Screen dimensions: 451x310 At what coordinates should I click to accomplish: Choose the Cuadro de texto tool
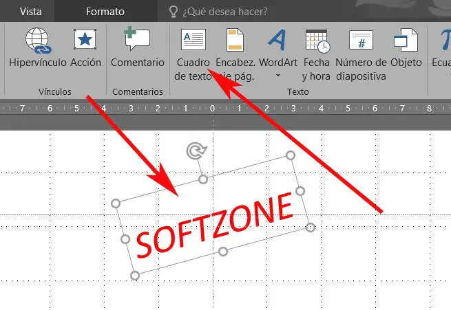[x=193, y=54]
